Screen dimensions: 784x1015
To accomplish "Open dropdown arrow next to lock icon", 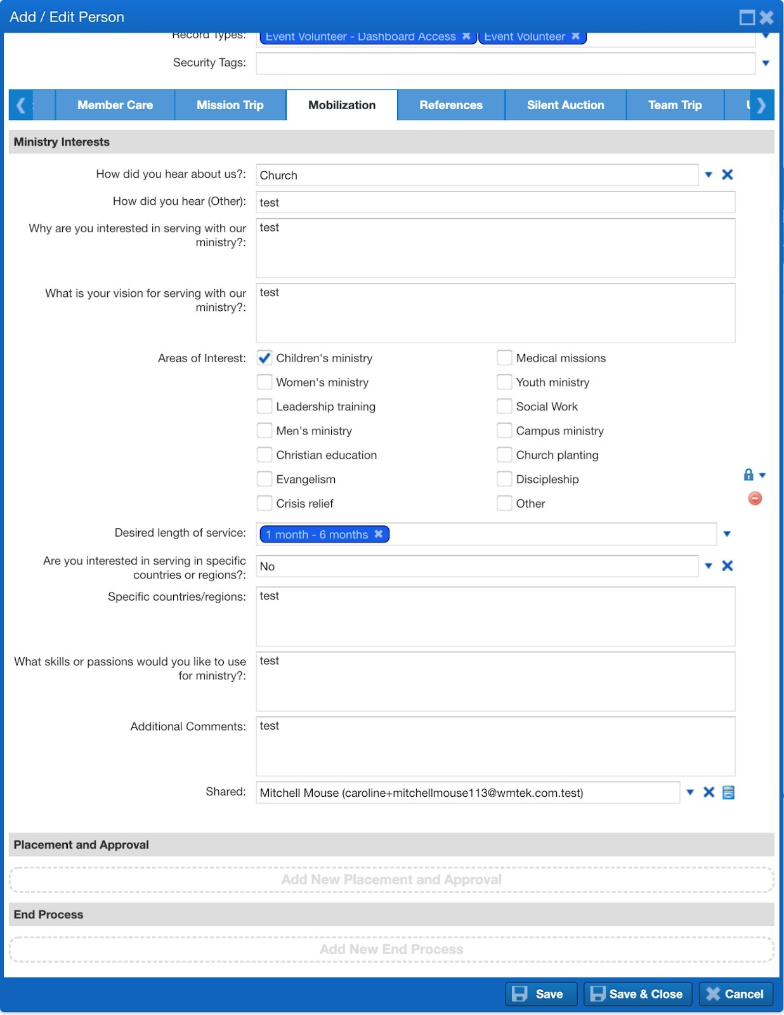I will pyautogui.click(x=762, y=475).
